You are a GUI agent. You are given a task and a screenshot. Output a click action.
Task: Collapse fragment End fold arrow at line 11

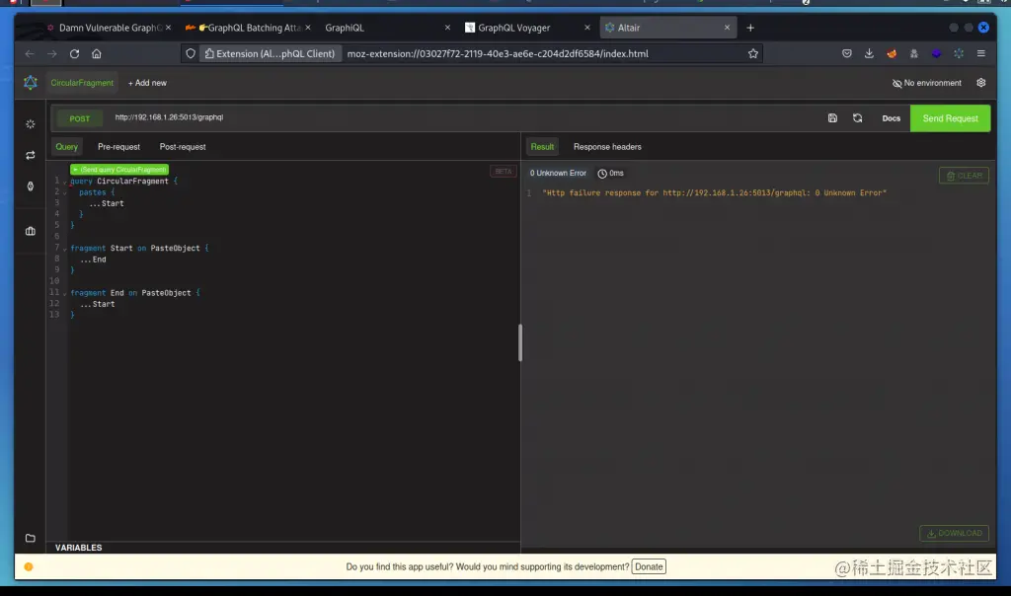(64, 293)
